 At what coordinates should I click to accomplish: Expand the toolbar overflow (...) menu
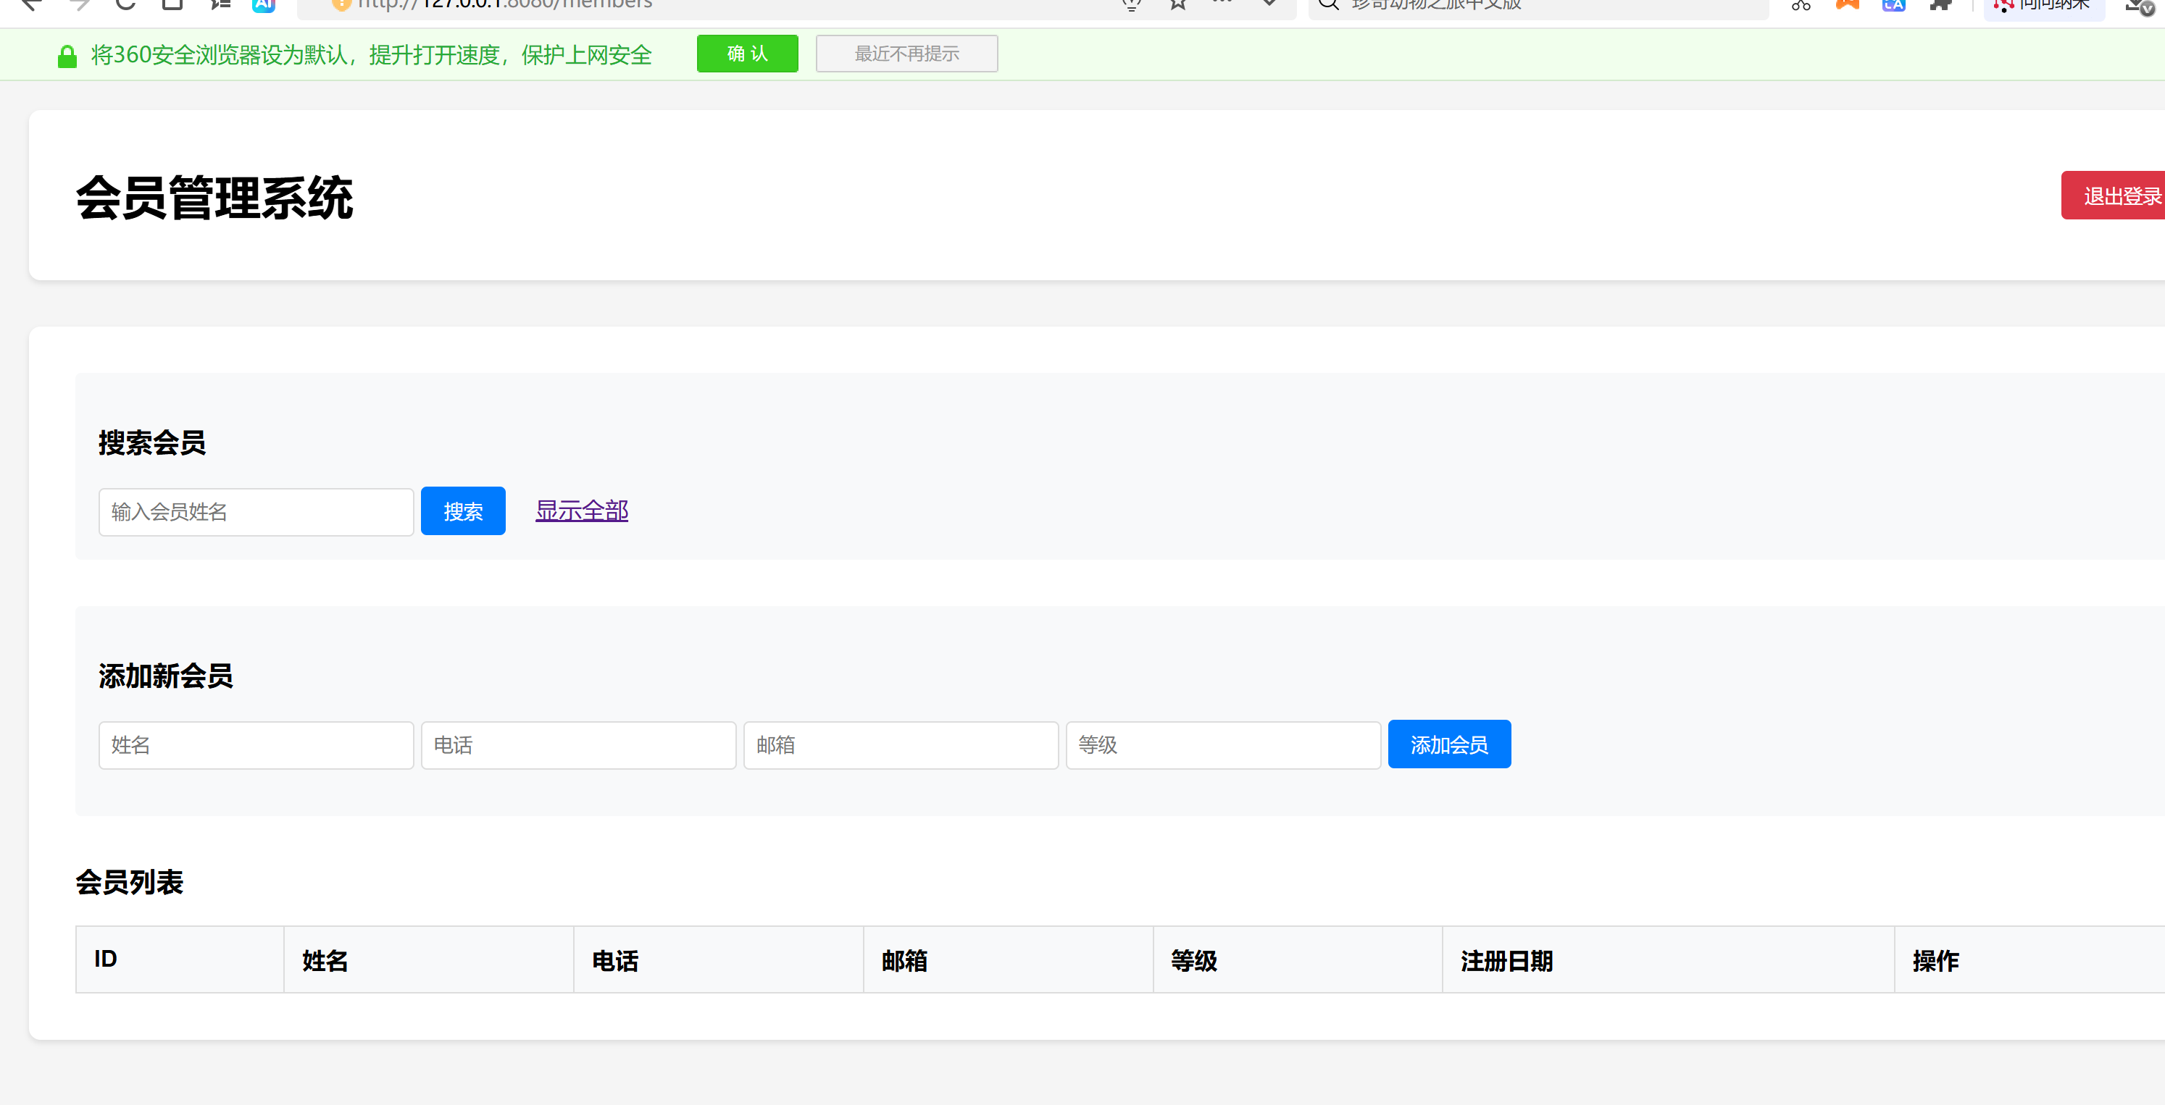coord(1223,4)
